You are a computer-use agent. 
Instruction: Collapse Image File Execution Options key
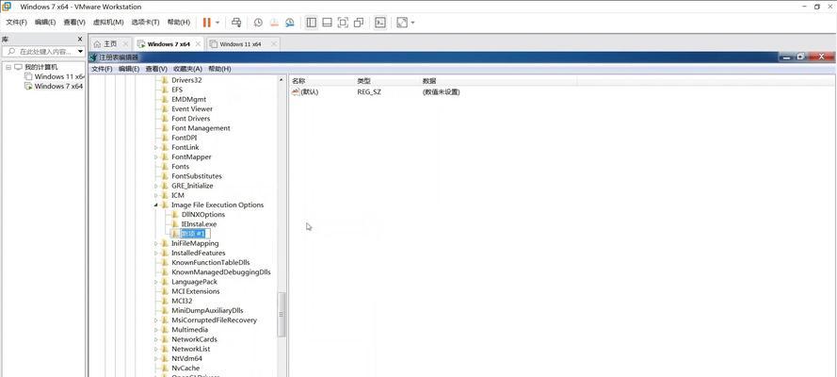pyautogui.click(x=156, y=205)
